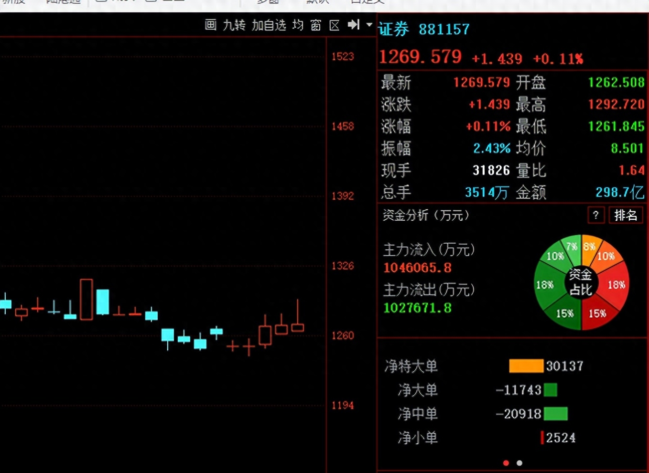Select the red pagination dot

tap(506, 463)
